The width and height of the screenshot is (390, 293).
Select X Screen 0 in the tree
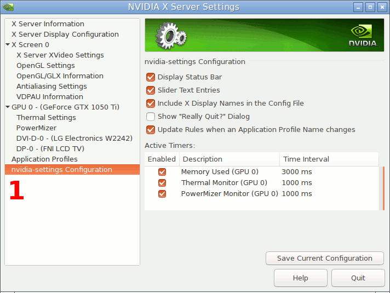(x=30, y=45)
